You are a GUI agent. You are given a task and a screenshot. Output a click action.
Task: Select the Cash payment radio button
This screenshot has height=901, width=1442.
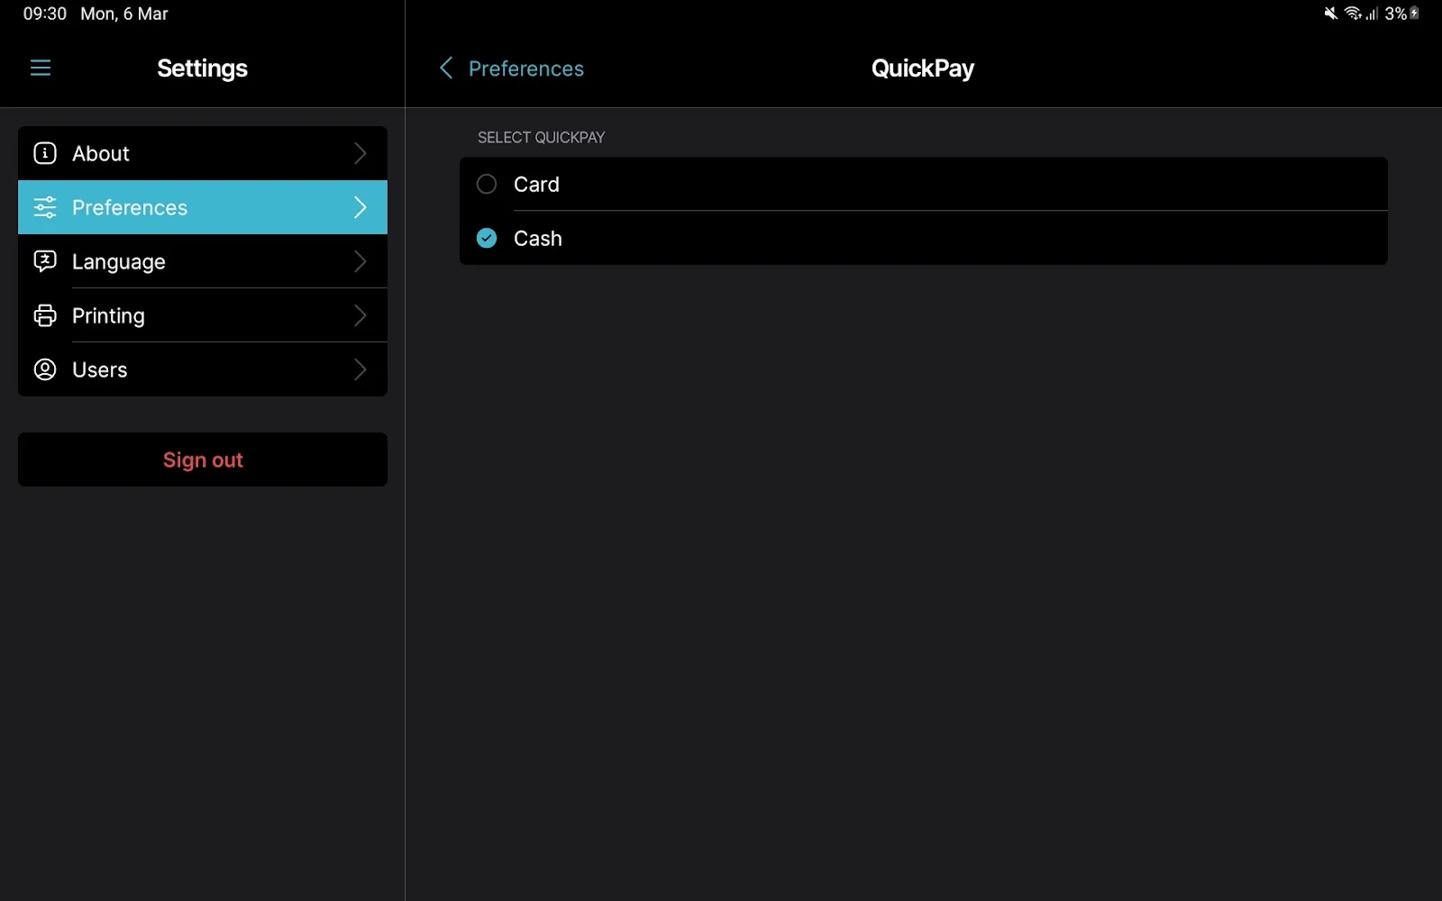[x=486, y=238]
